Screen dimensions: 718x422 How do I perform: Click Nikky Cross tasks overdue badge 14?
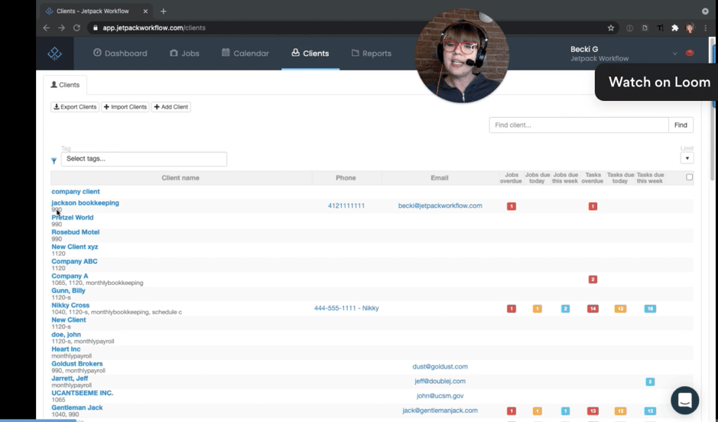pos(593,309)
